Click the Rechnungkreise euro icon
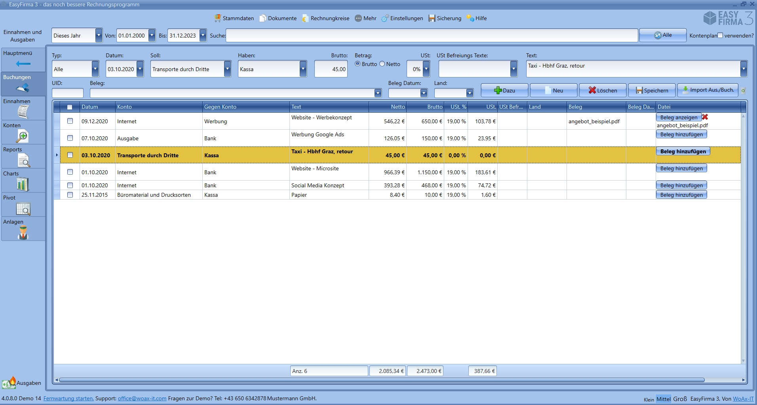 tap(305, 18)
